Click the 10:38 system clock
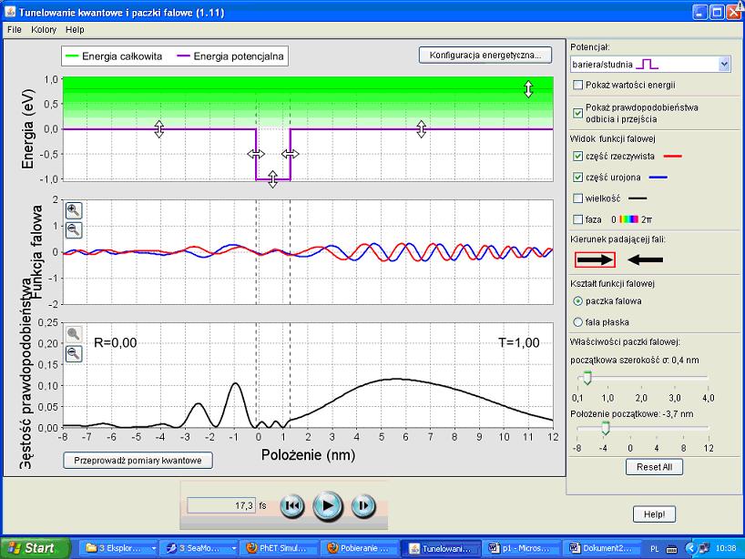 point(726,549)
